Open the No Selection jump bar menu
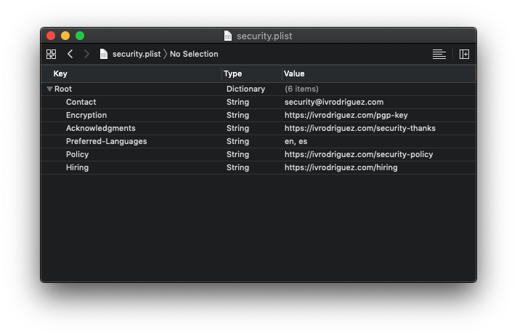This screenshot has height=336, width=517. (x=194, y=54)
